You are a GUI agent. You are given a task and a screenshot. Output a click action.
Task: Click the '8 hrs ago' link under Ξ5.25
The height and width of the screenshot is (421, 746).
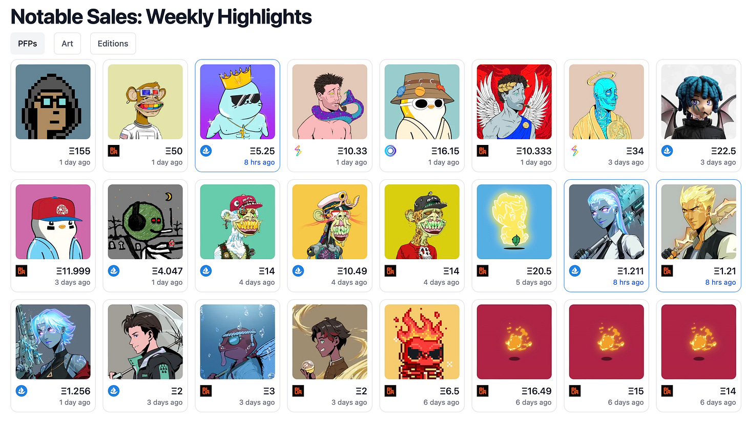(x=259, y=162)
